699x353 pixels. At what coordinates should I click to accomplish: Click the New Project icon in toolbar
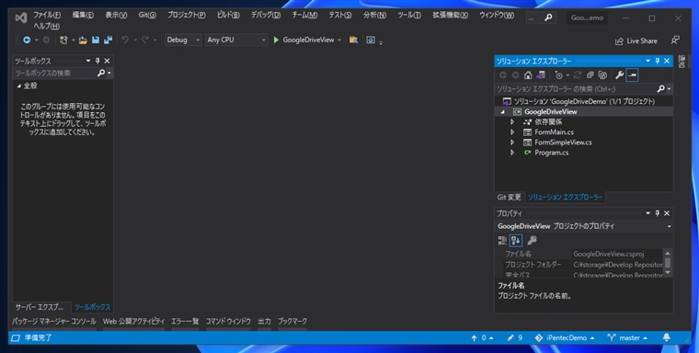click(63, 40)
